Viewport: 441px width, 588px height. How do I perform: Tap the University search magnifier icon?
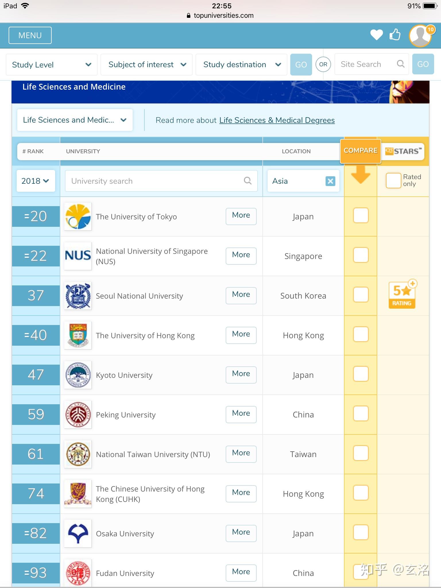point(247,181)
